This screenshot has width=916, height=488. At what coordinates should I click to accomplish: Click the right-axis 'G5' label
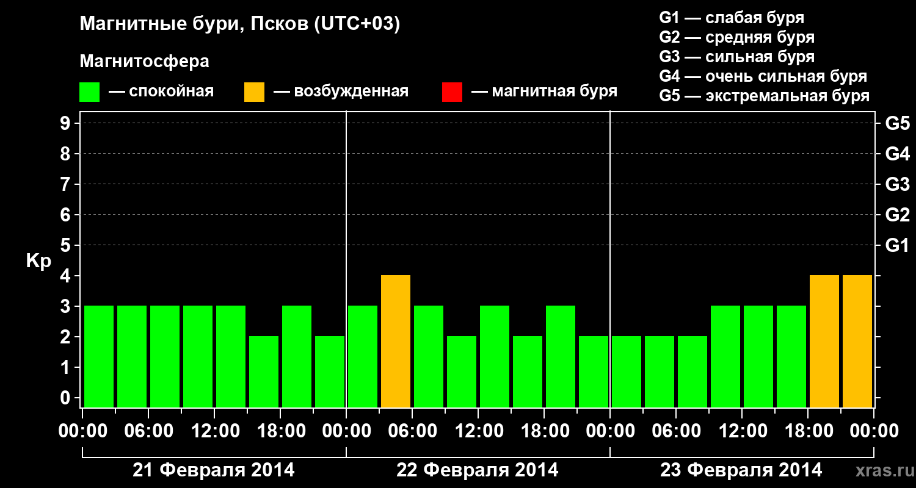pyautogui.click(x=897, y=123)
